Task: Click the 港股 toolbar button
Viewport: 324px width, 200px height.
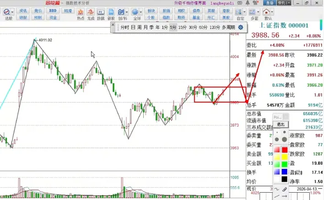Action: [x=226, y=11]
